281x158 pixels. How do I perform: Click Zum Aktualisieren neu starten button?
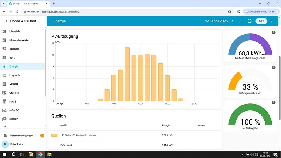coord(261,11)
